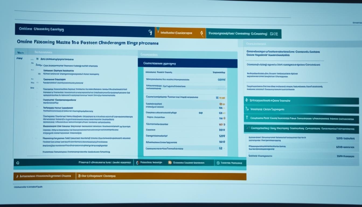Screen dimensions: 362x207
Task: Collapse the darkest teal accordion bar above the table
Action: (301, 129)
